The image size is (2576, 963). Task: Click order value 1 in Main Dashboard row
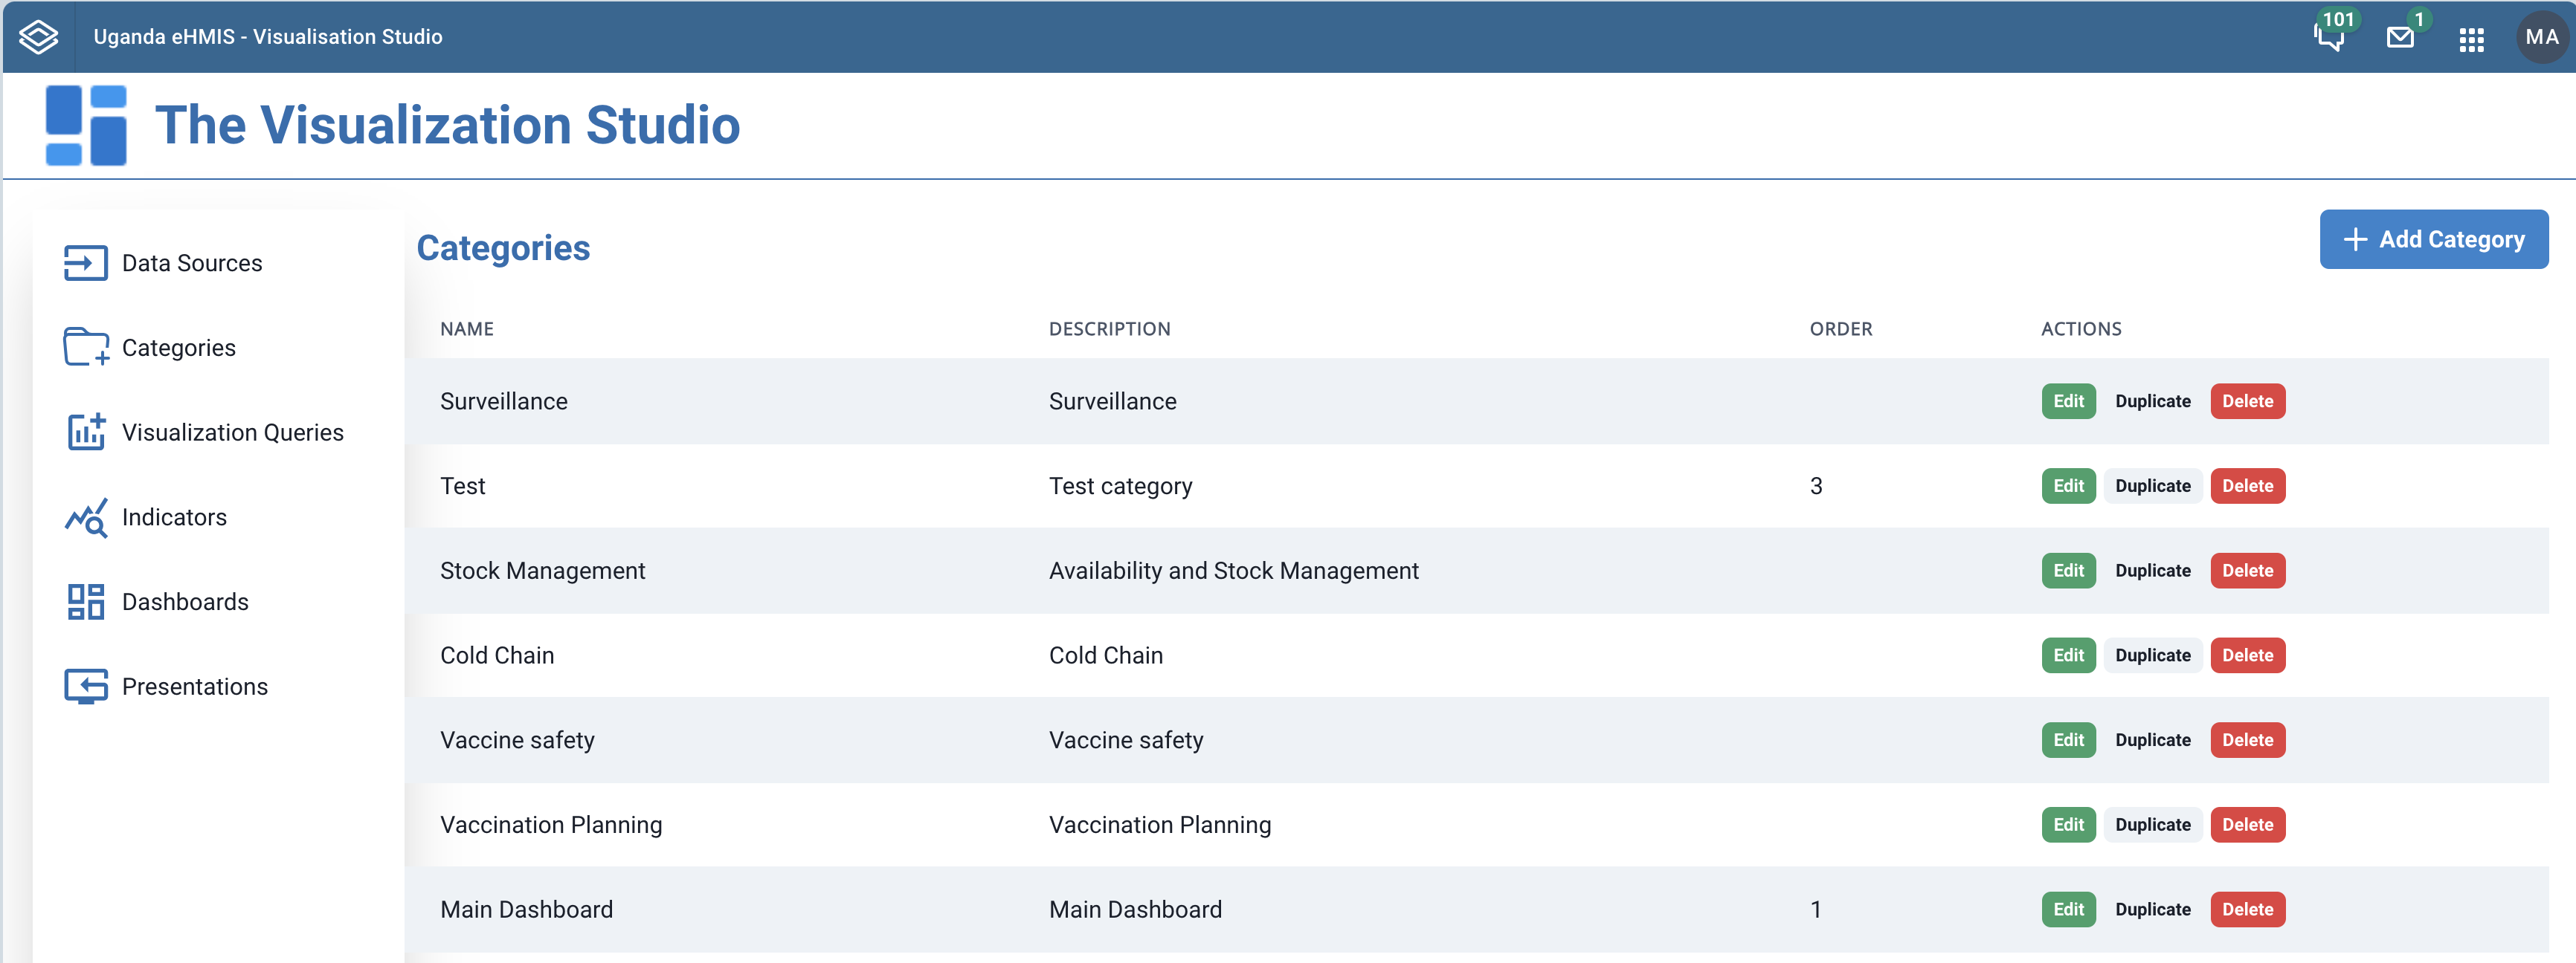(x=1815, y=909)
